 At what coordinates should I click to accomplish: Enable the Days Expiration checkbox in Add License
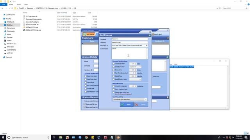(x=114, y=64)
